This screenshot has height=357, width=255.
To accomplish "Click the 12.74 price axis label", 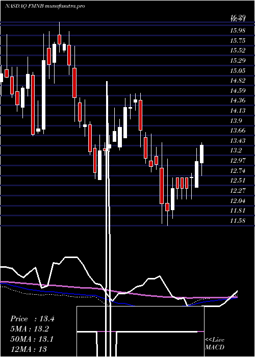I will click(x=238, y=170).
